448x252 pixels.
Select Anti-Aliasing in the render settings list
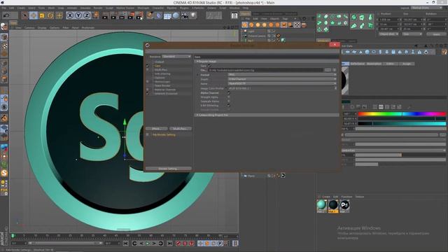162,73
